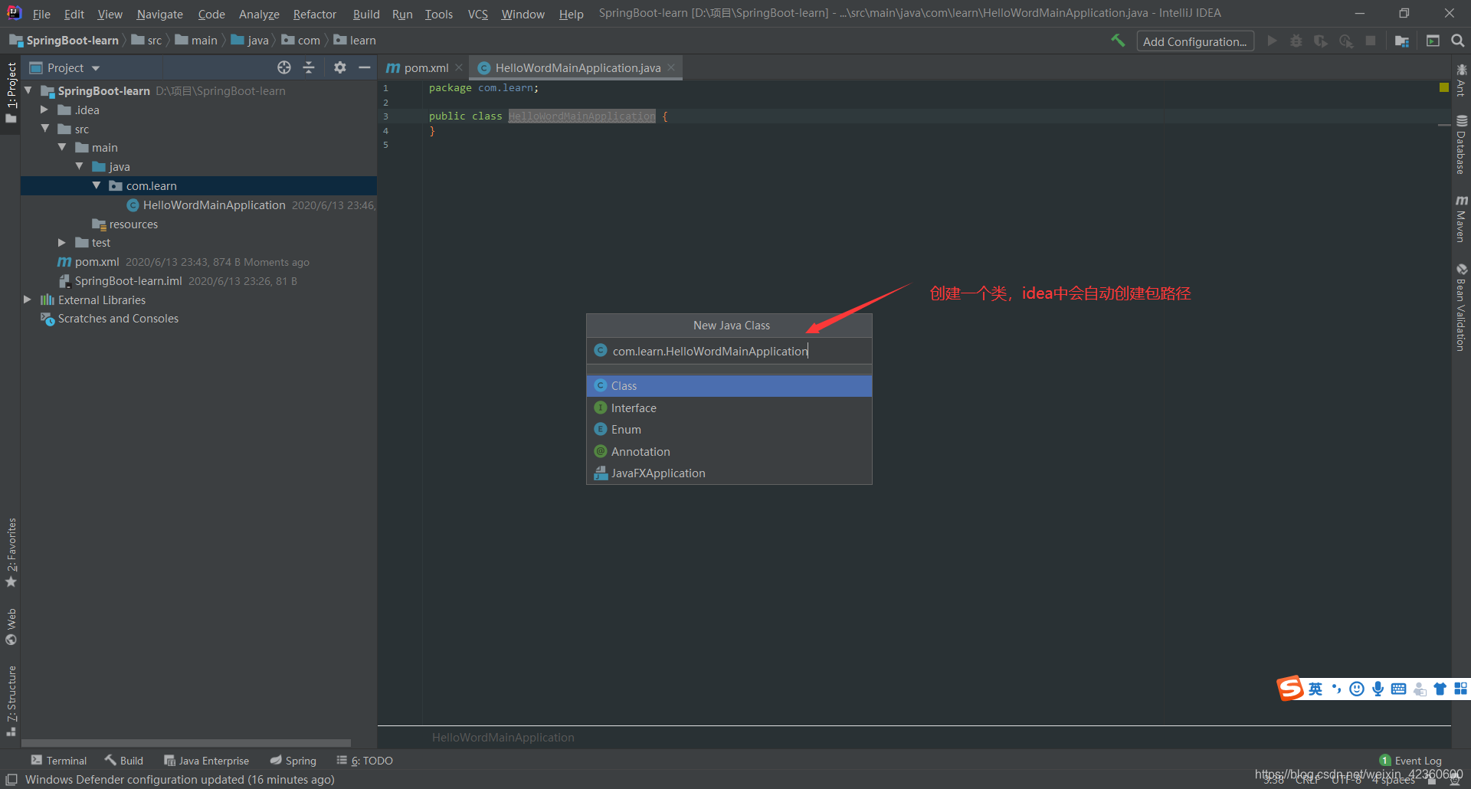The image size is (1471, 789).
Task: Collapse the SpringBoot-learn root node
Action: (x=28, y=90)
